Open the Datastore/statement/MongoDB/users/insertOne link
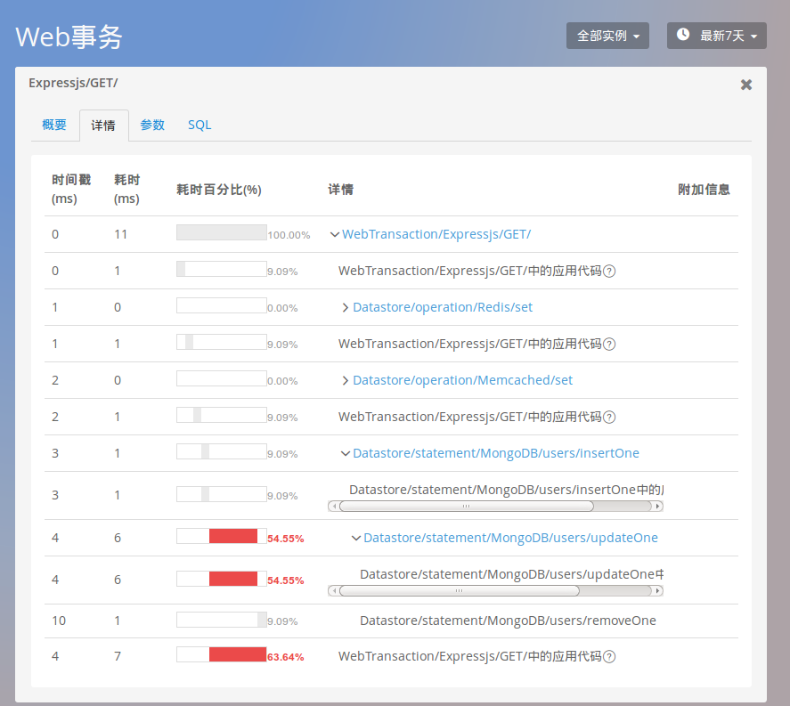 pyautogui.click(x=496, y=453)
